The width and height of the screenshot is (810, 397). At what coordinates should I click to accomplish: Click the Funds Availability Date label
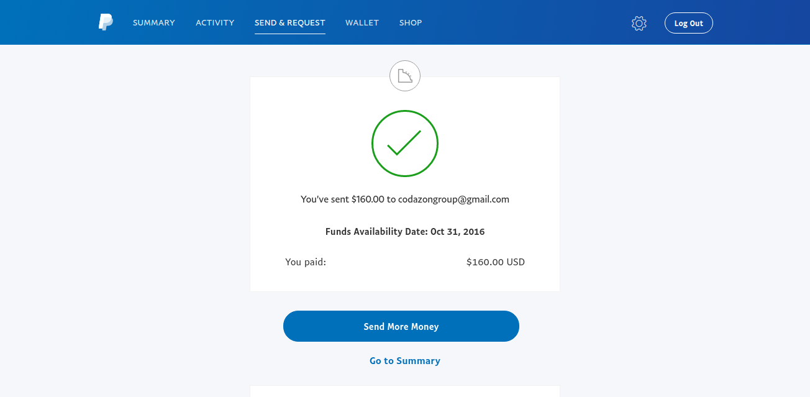(376, 232)
